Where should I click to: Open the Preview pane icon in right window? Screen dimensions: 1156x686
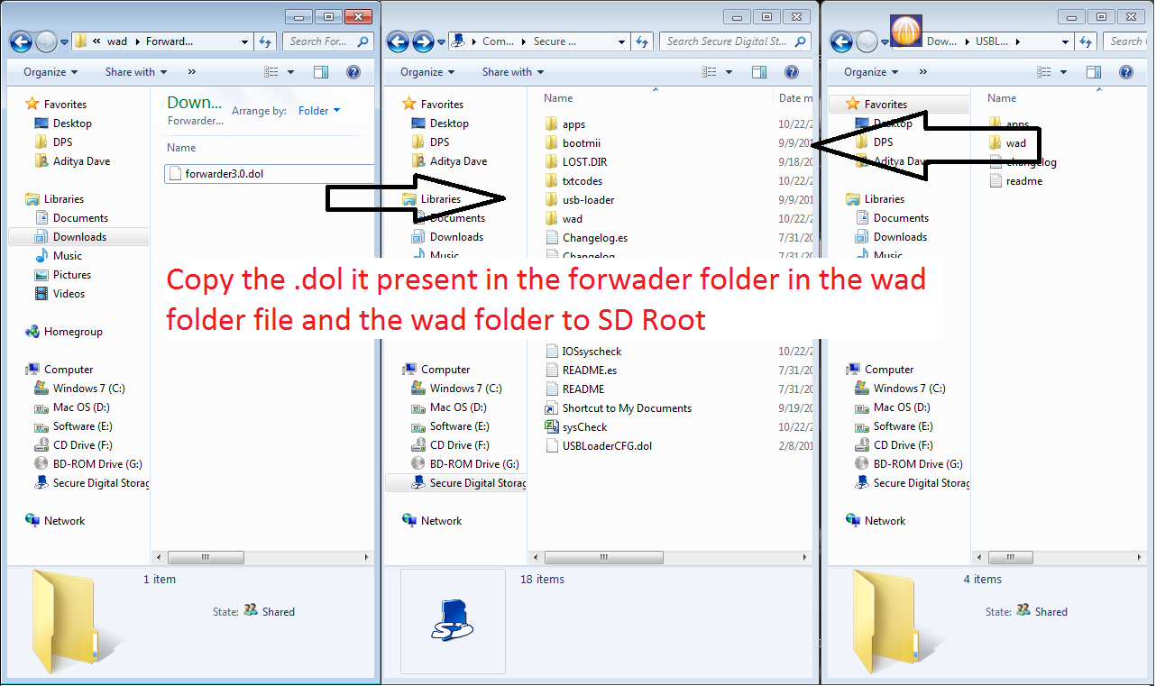pos(1094,71)
